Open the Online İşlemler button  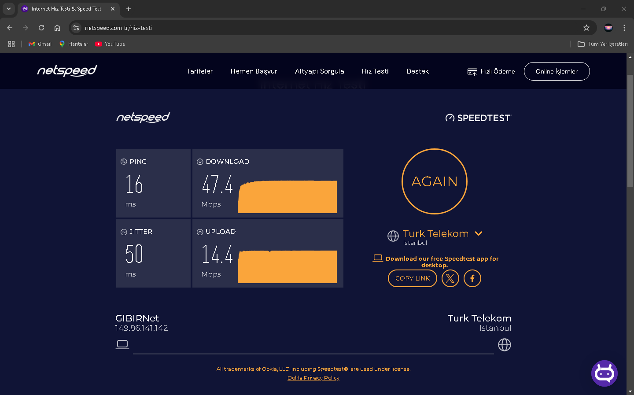click(x=557, y=71)
